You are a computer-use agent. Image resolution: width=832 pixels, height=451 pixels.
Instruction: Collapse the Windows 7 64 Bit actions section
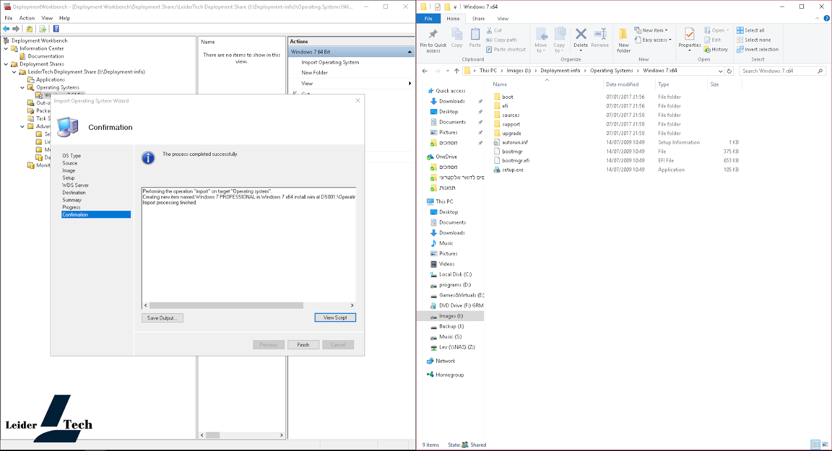pos(410,52)
